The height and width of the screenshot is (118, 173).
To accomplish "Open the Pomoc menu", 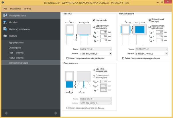I will point(27,9).
